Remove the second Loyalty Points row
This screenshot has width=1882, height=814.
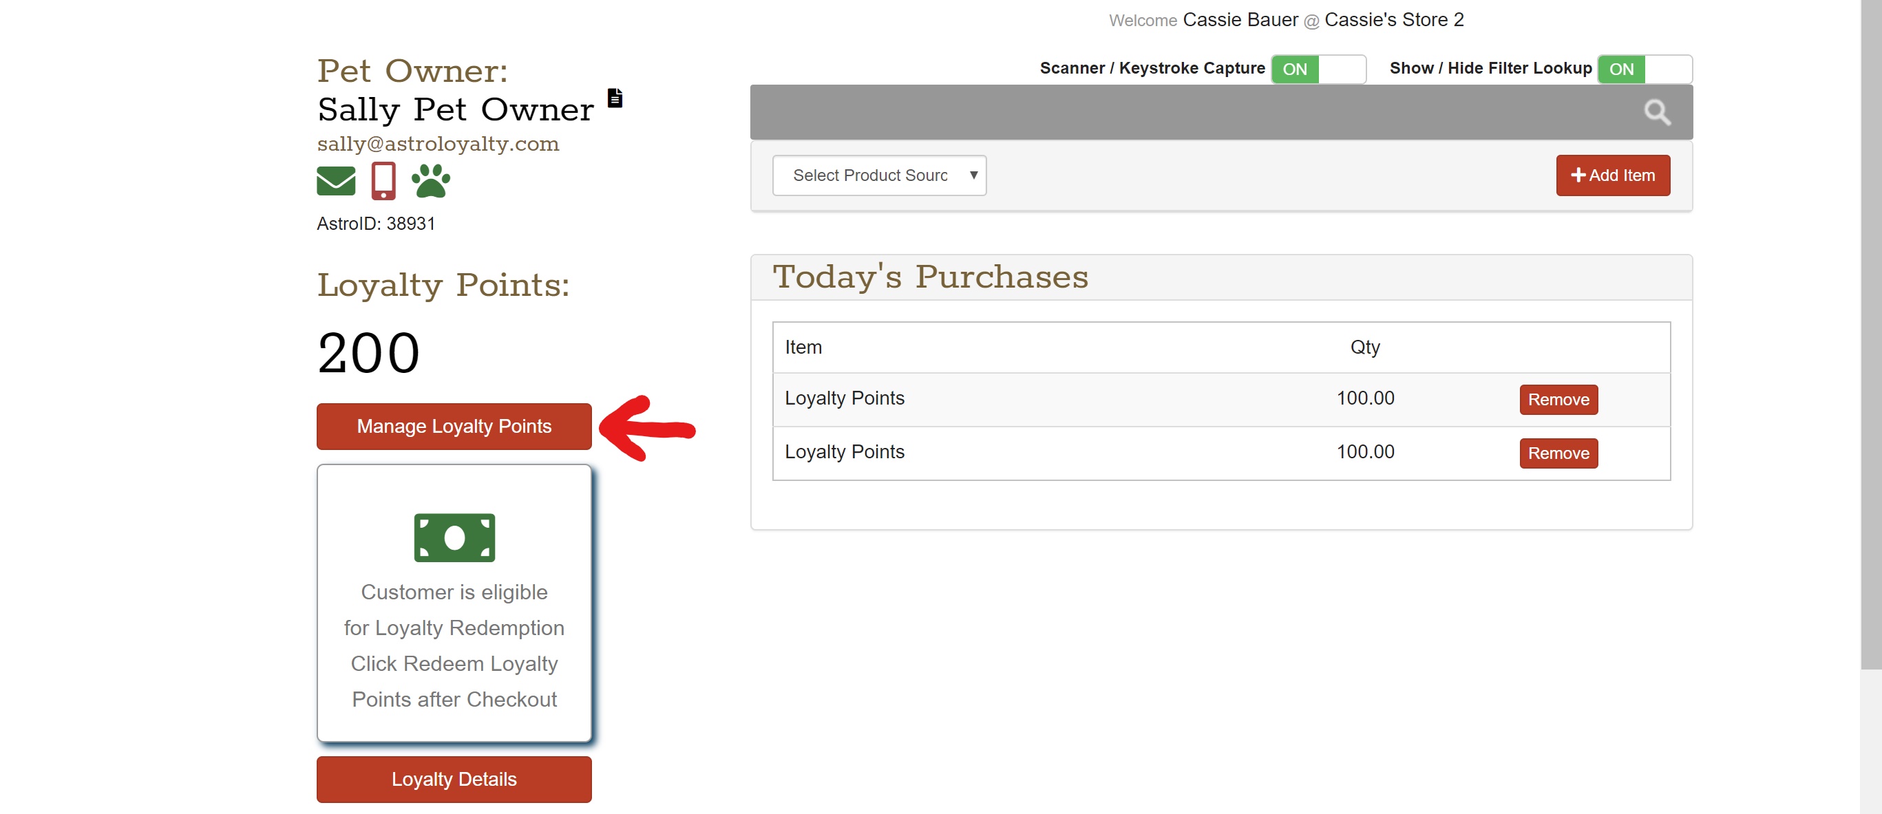[1558, 453]
